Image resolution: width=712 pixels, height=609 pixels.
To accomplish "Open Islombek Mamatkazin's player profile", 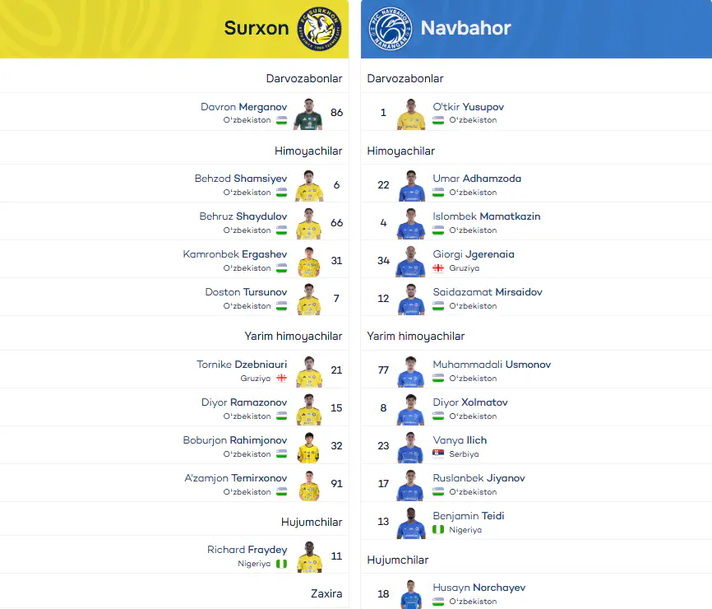I will coord(487,216).
